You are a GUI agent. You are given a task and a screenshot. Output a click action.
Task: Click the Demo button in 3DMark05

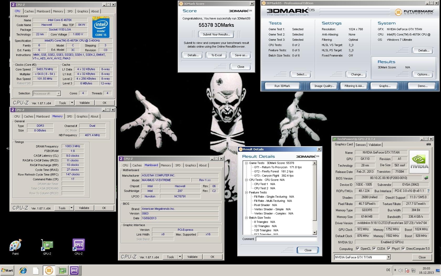click(422, 86)
